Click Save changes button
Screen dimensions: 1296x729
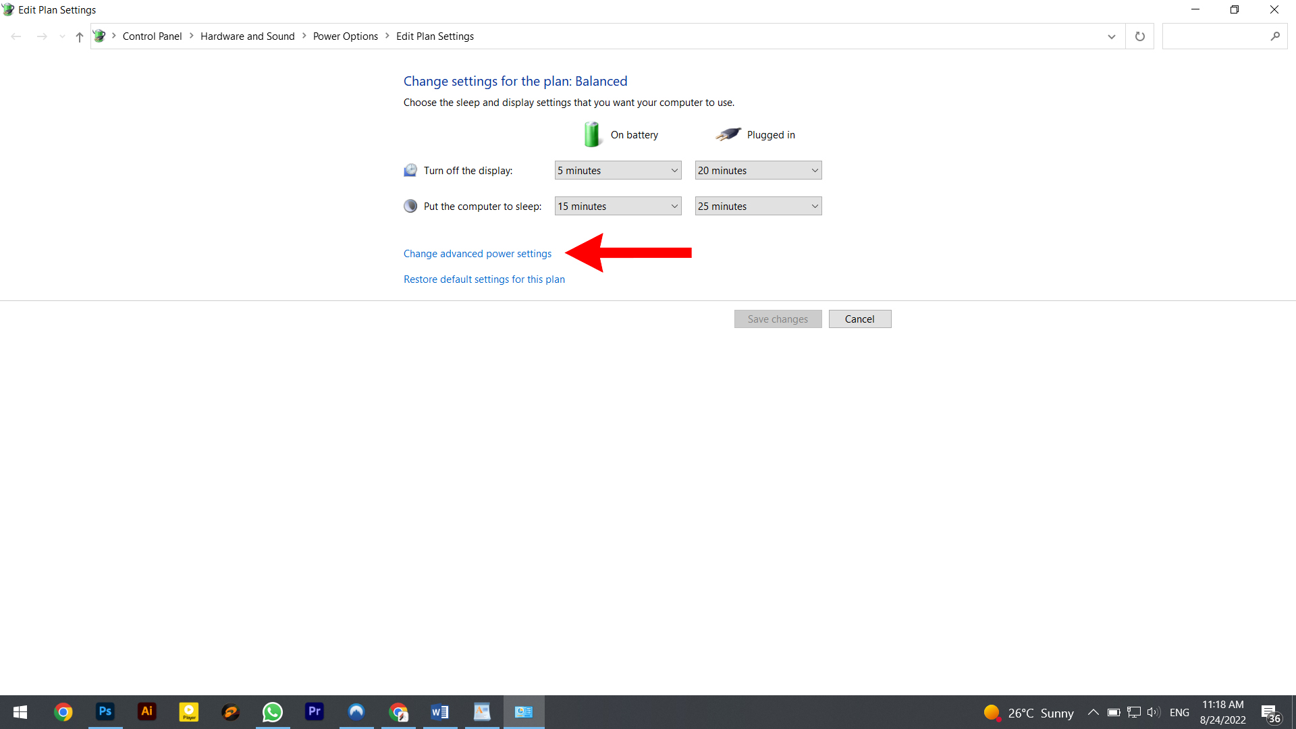click(777, 319)
